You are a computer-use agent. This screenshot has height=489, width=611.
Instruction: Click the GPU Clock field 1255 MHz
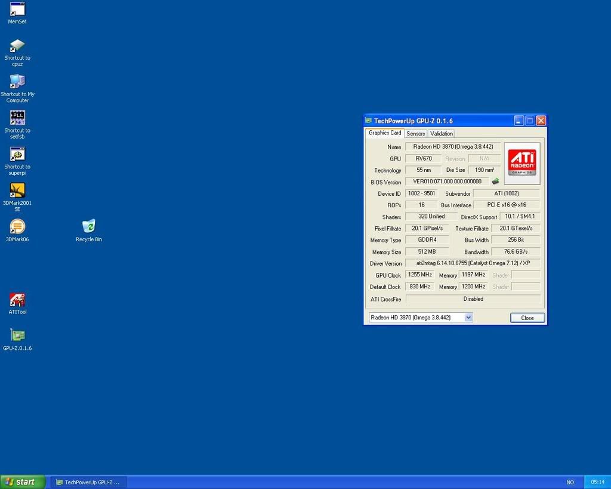[x=419, y=275]
